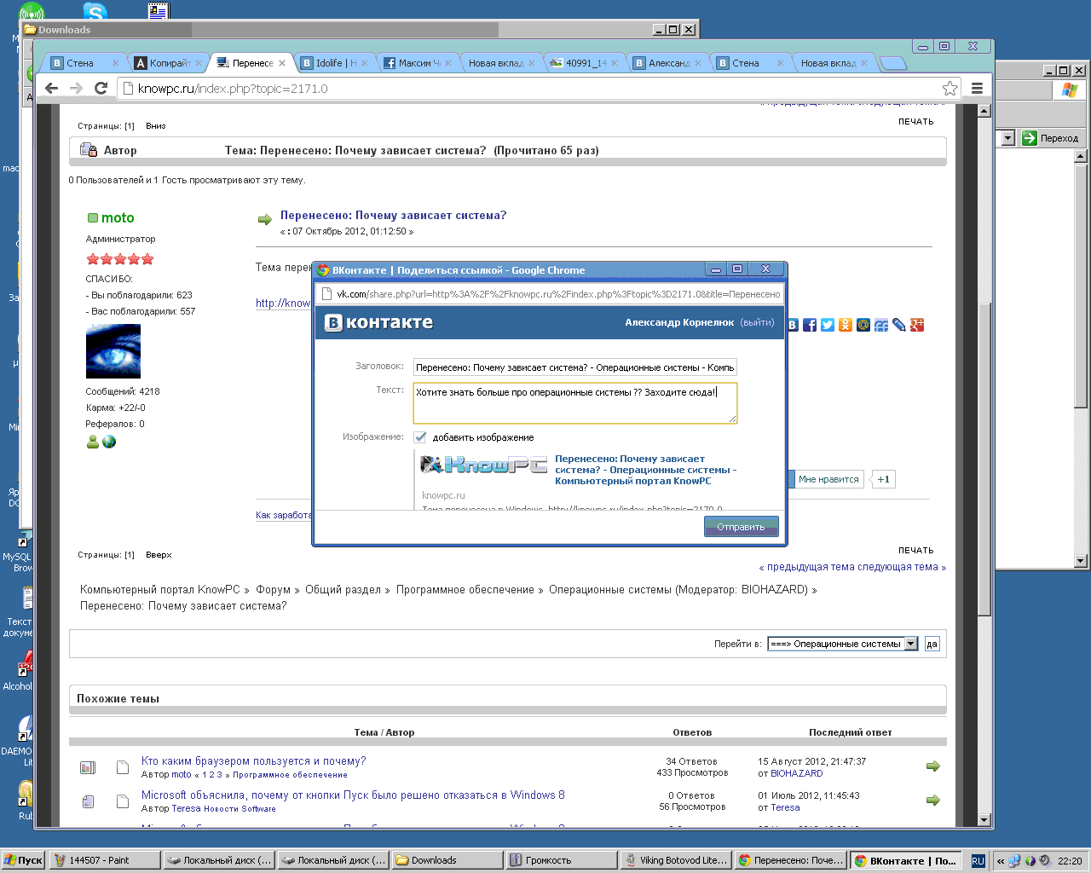Expand hidden system tray icons

pos(1001,861)
